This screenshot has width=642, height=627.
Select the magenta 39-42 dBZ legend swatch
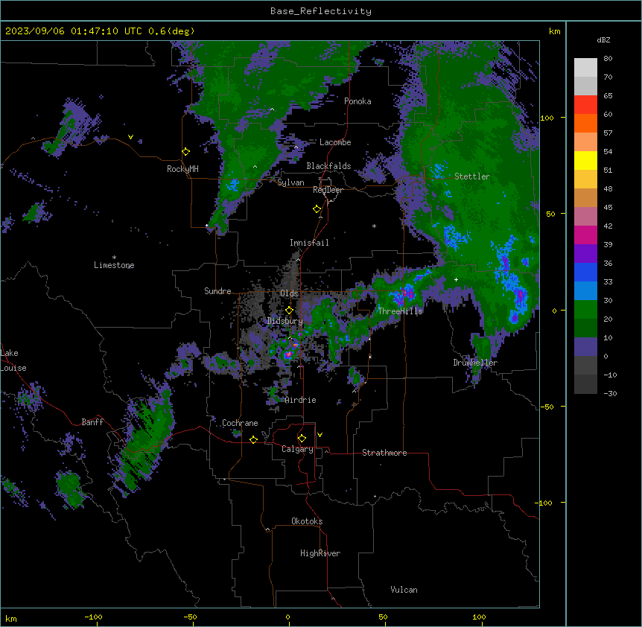click(x=585, y=235)
